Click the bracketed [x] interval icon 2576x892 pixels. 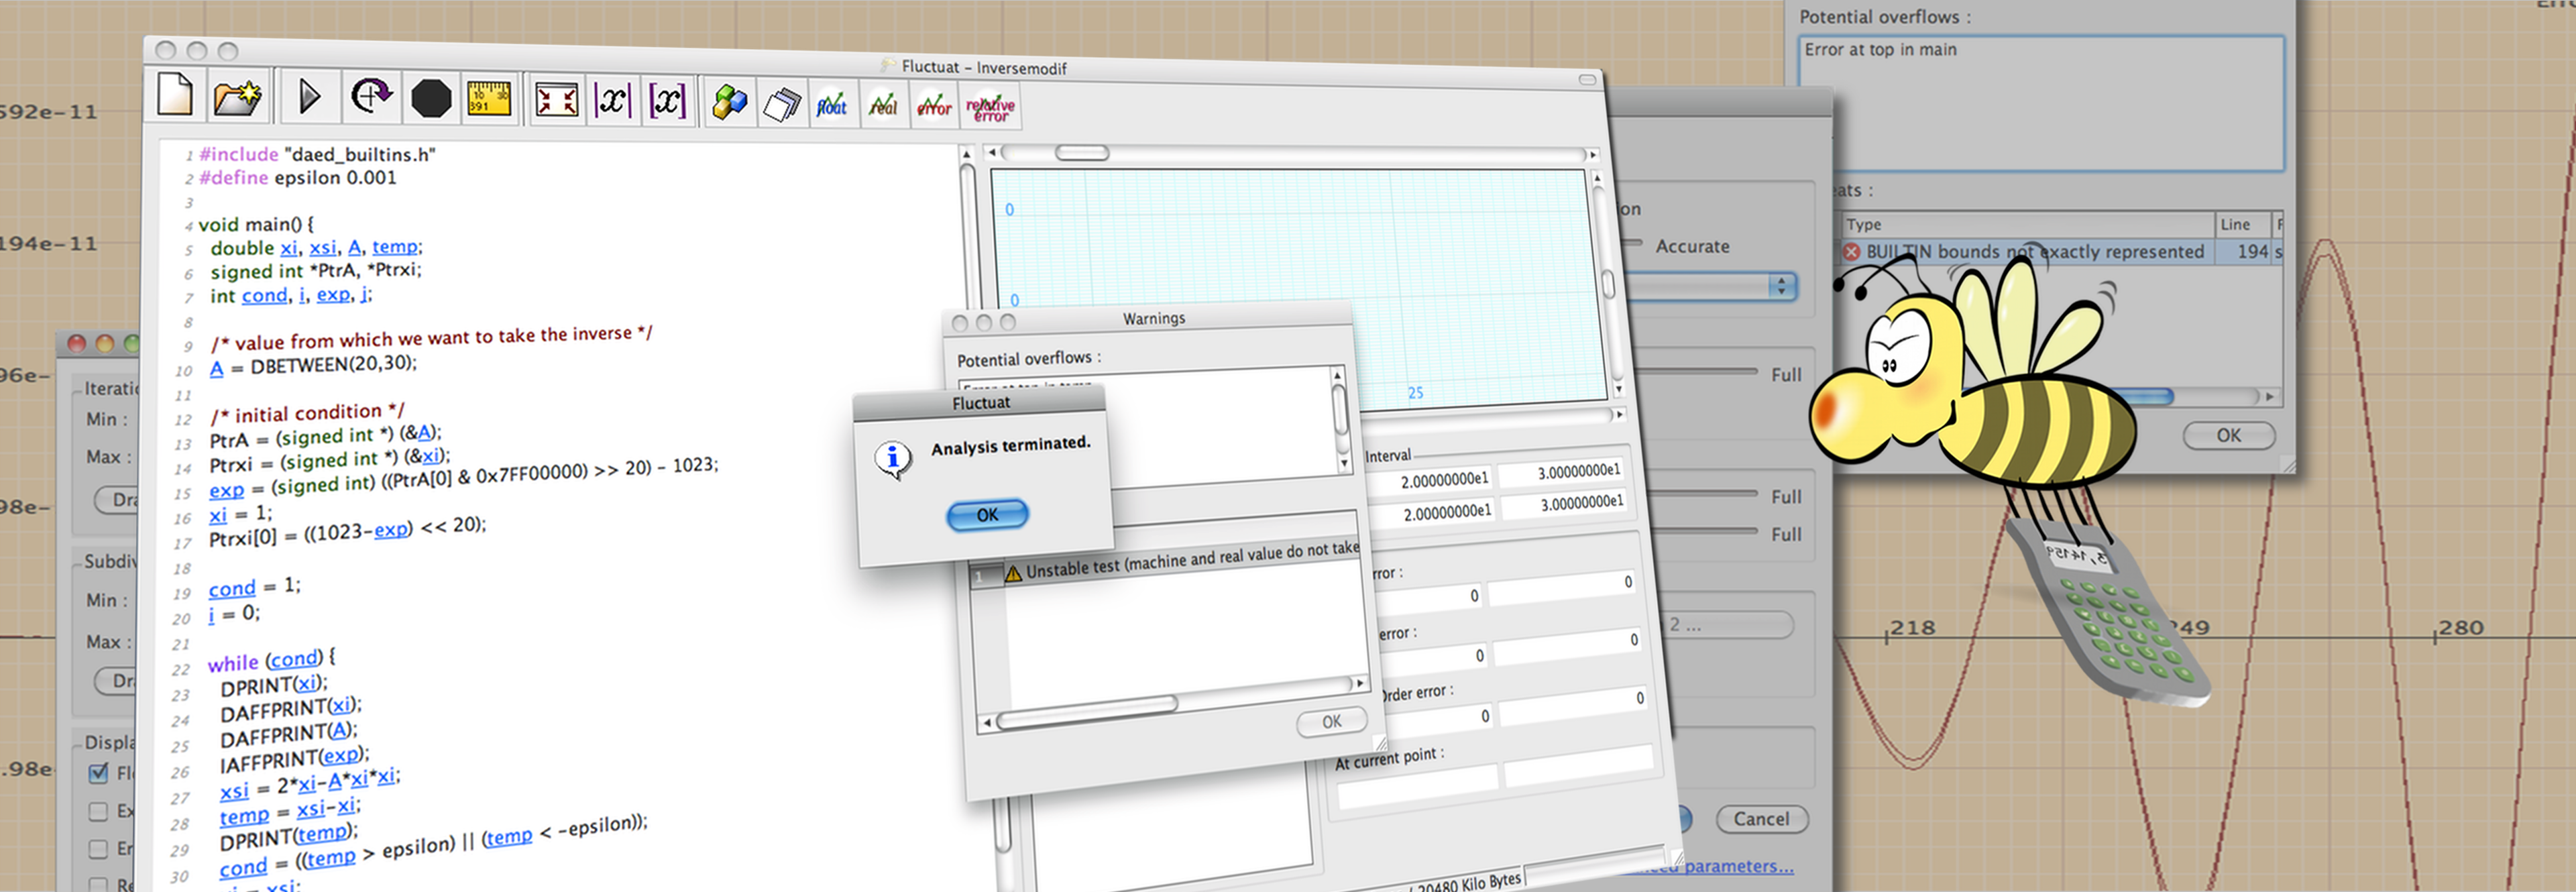coord(667,101)
